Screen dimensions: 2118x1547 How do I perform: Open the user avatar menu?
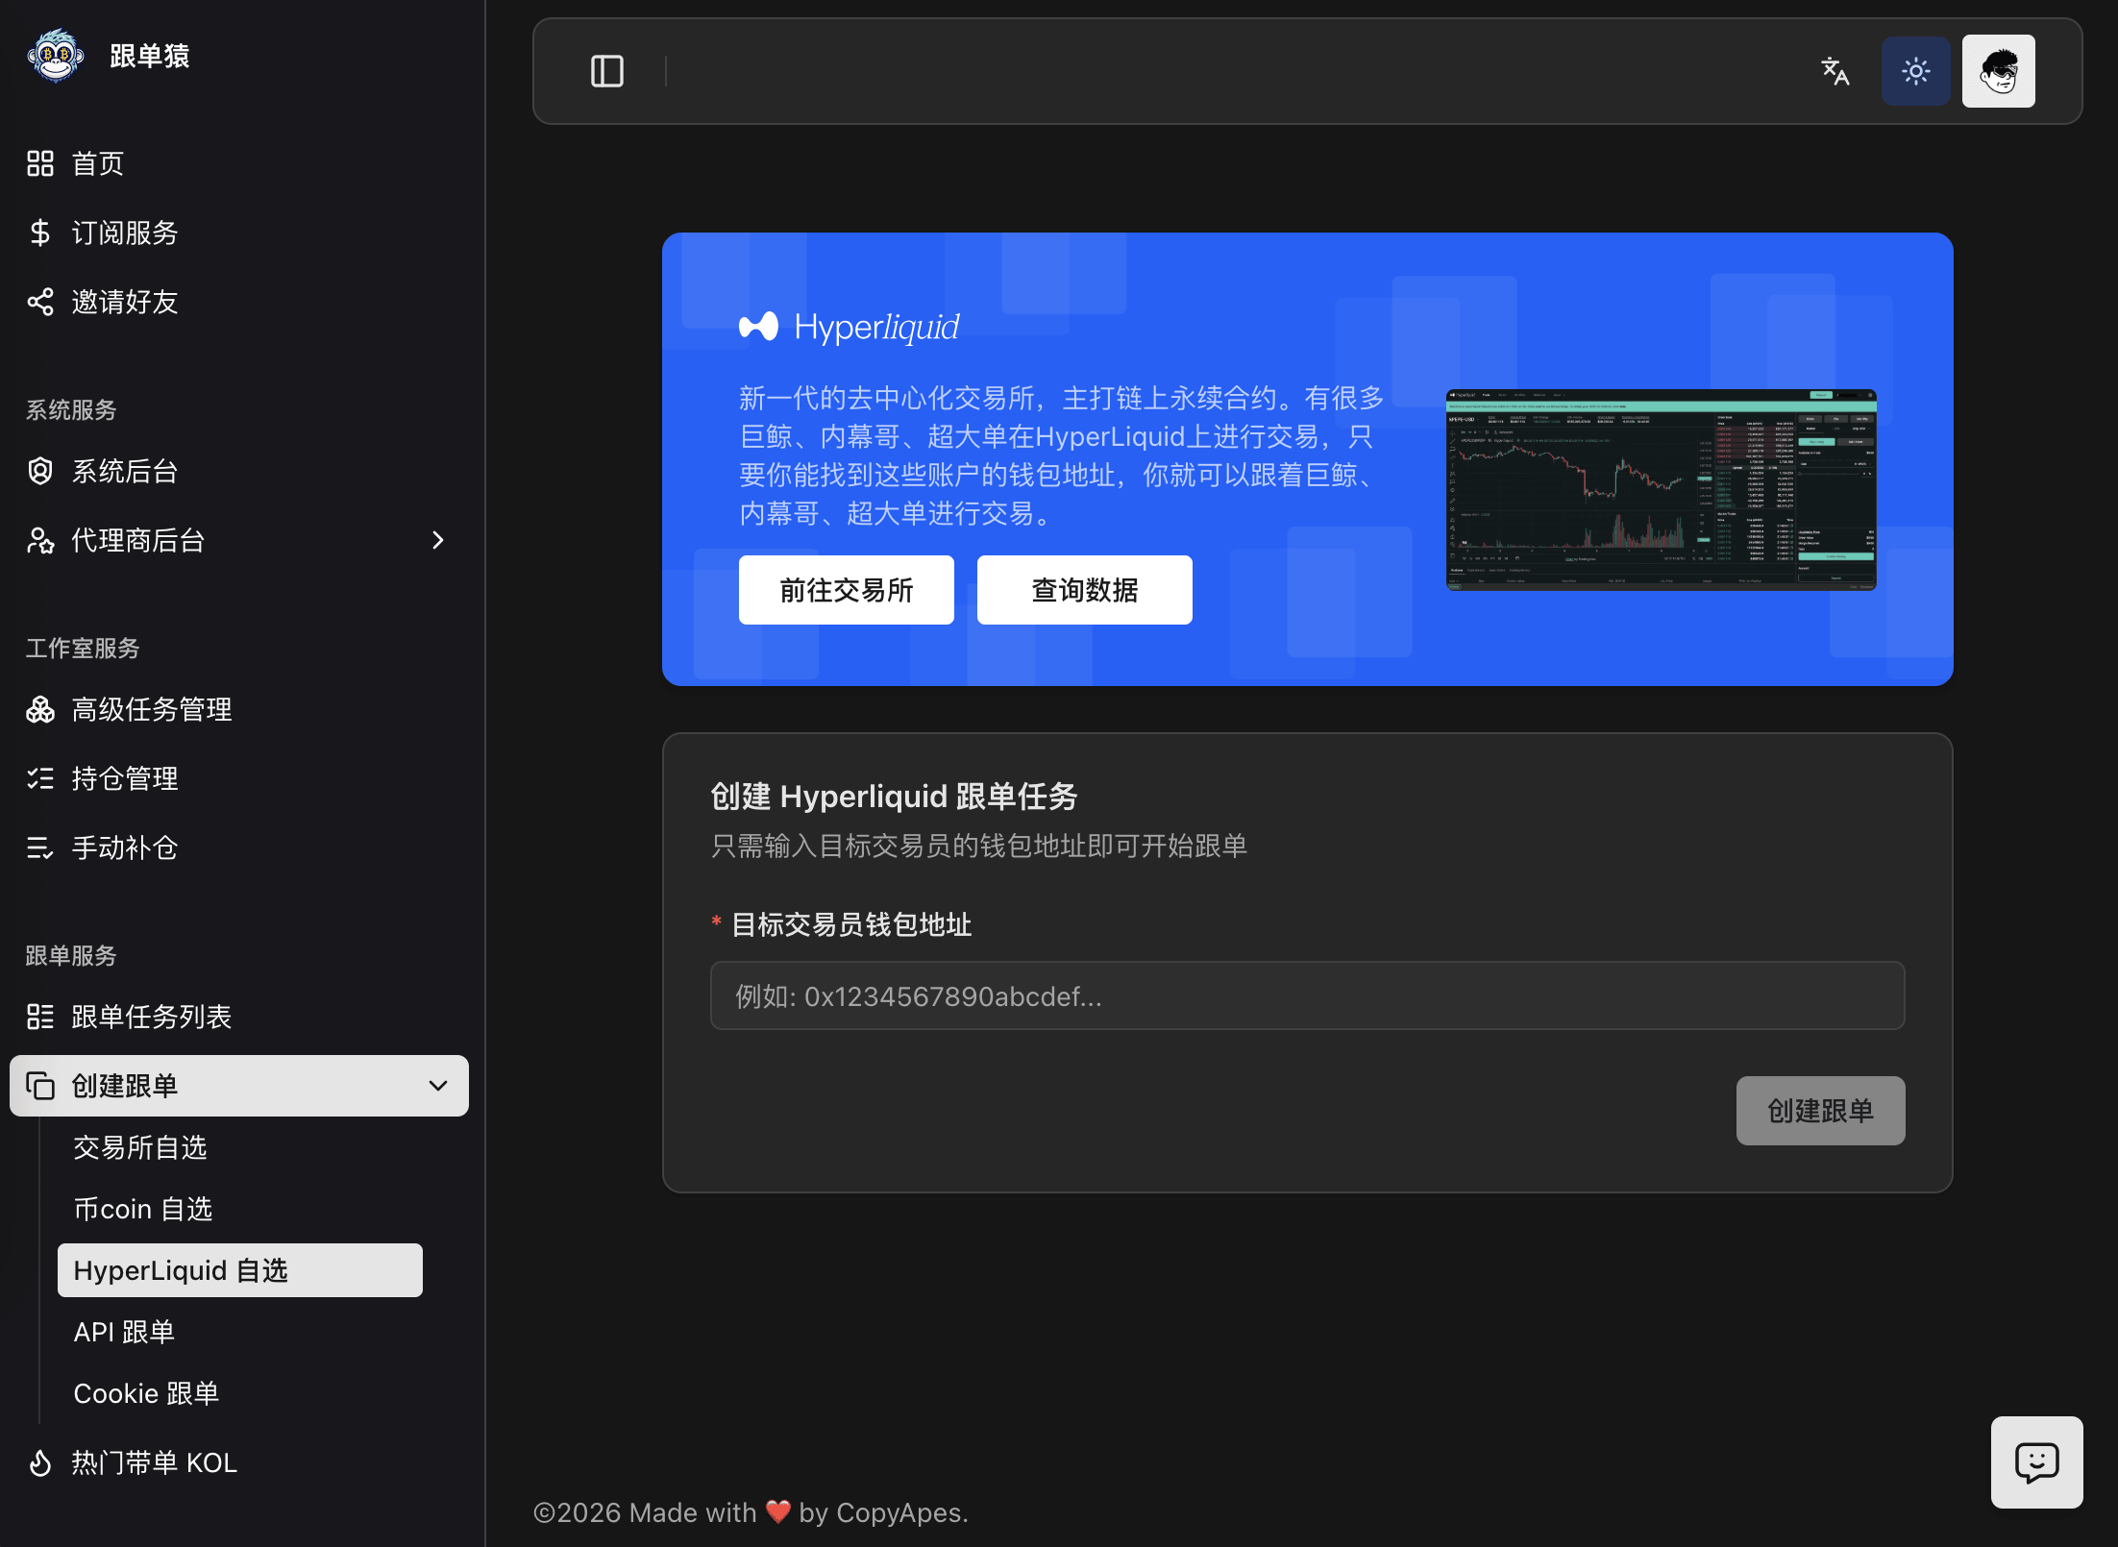[1998, 71]
